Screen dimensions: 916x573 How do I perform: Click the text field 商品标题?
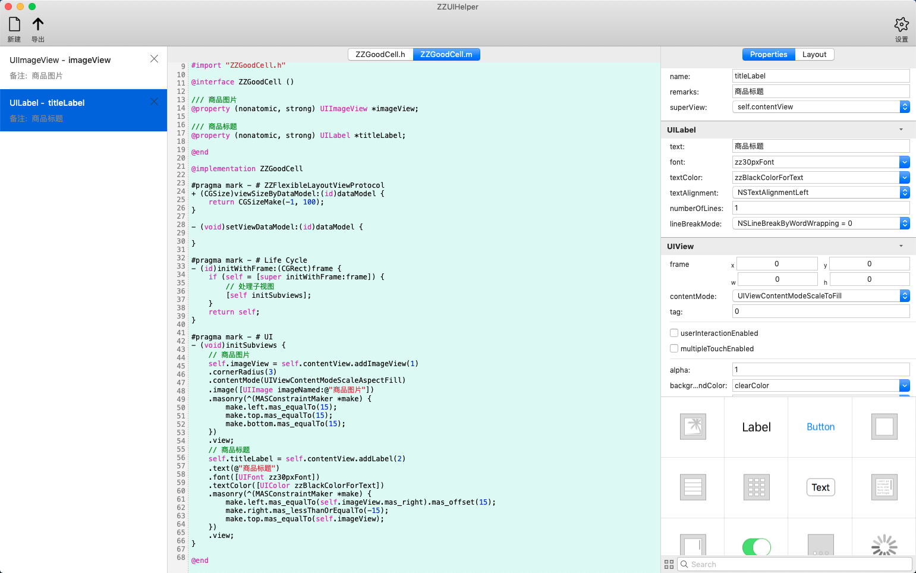(821, 146)
